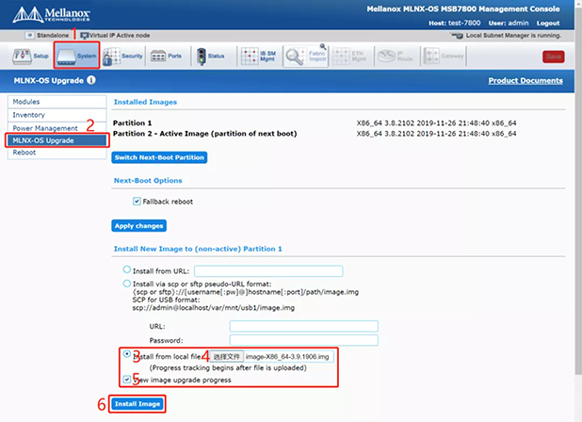This screenshot has width=582, height=422.
Task: Click the Next-Boot Options heading
Action: 148,181
